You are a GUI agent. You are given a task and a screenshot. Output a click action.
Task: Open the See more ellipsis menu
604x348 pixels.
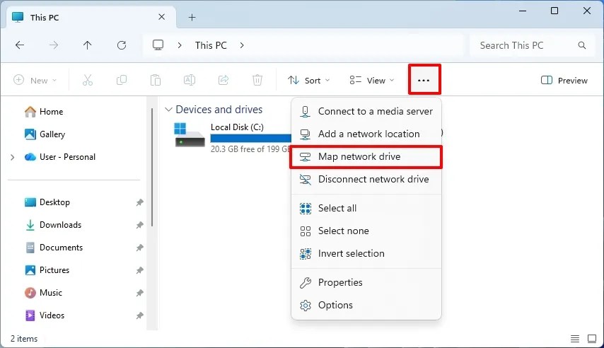(424, 80)
